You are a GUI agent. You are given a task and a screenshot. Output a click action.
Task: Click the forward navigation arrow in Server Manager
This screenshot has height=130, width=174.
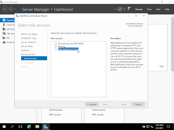11,9
